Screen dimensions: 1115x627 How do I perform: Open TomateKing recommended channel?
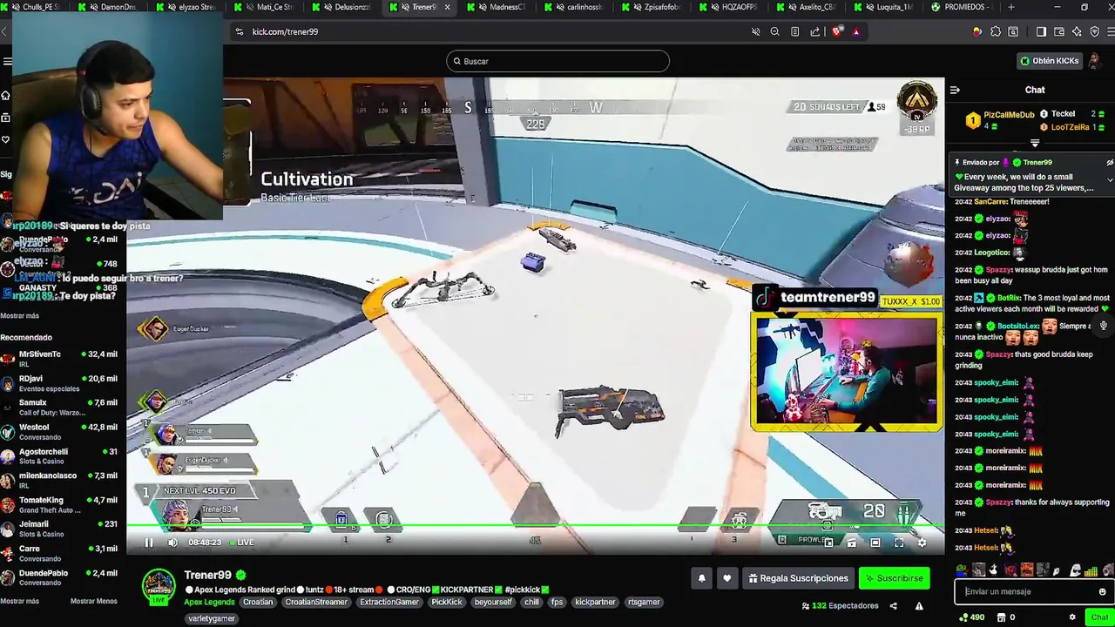(59, 505)
